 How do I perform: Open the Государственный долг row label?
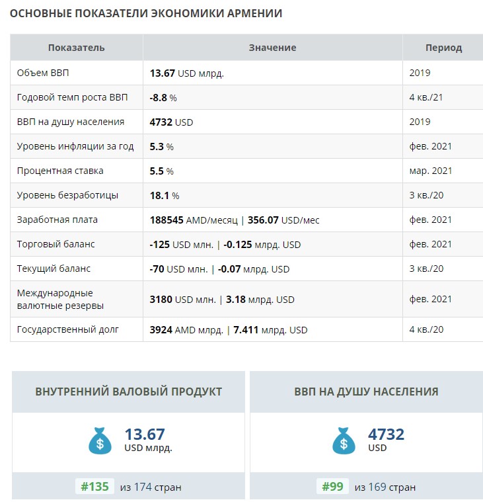tap(68, 329)
